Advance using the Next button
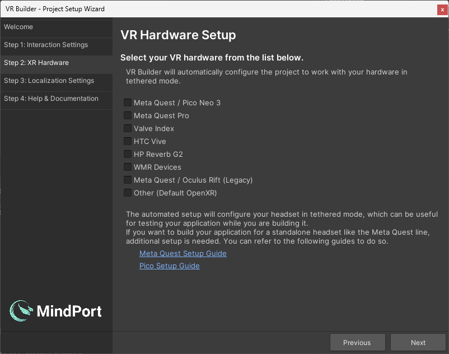Screen dimensions: 449x354 click(x=418, y=342)
